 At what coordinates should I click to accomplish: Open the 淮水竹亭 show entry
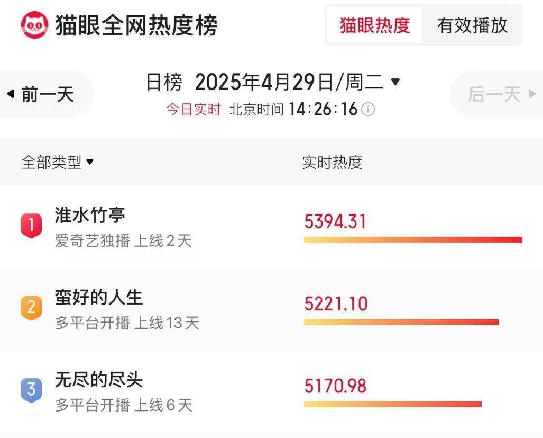click(272, 226)
